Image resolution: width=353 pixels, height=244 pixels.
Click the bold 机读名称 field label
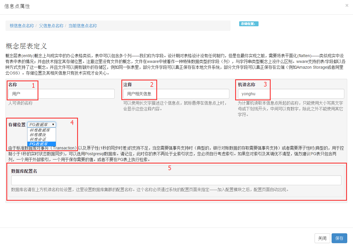pyautogui.click(x=246, y=85)
